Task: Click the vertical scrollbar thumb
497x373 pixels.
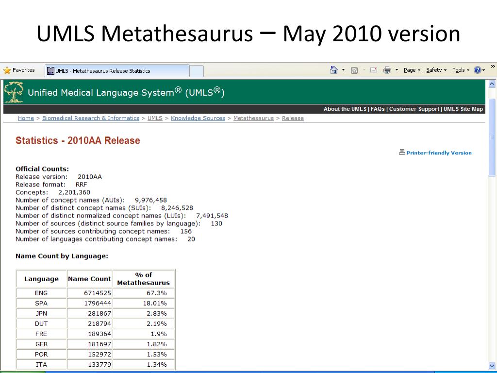Action: click(x=492, y=137)
